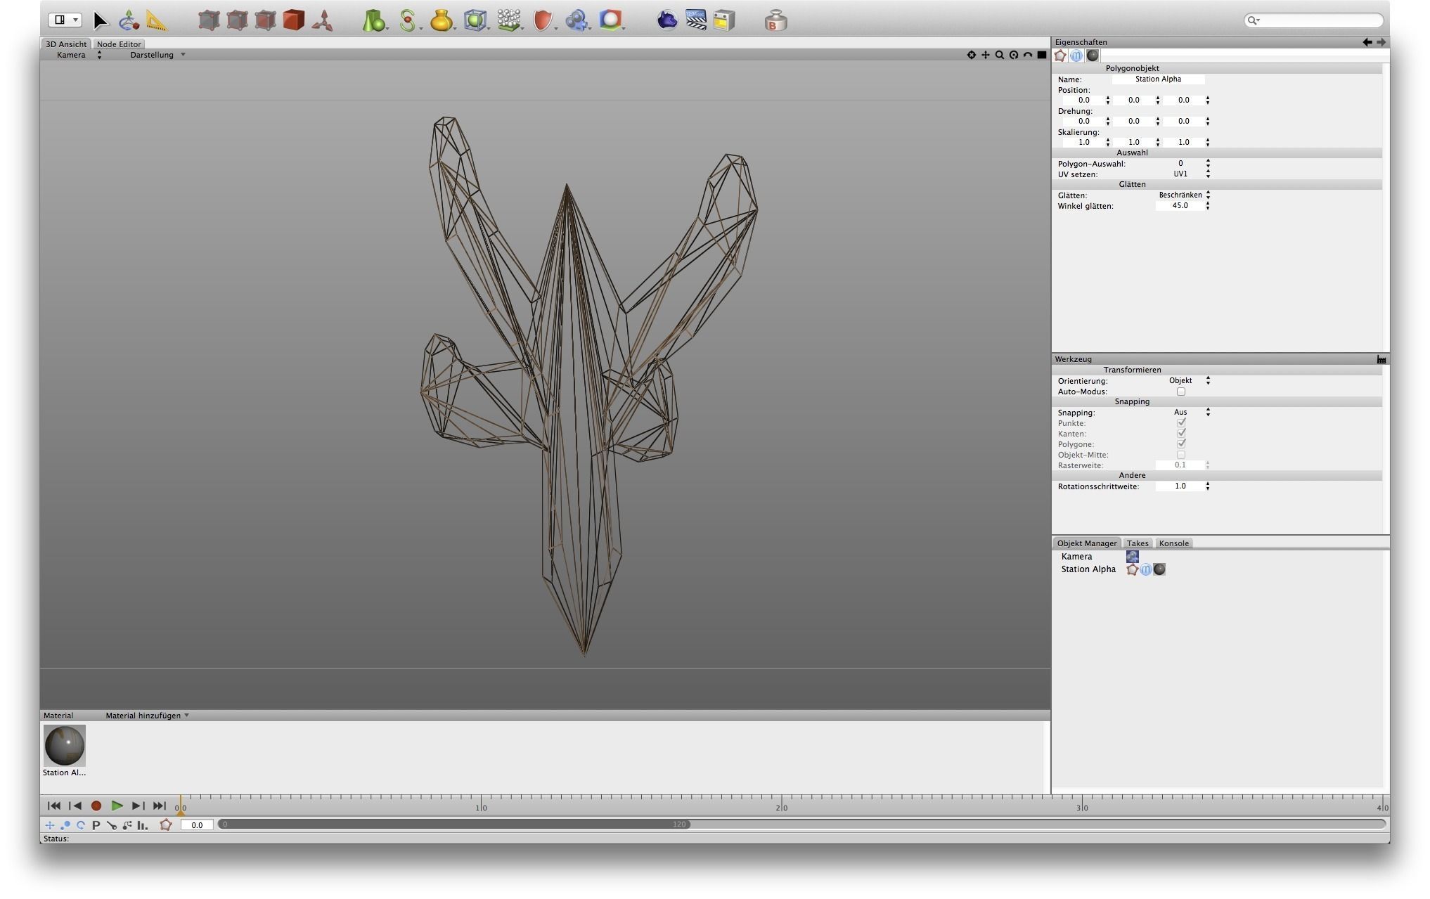Screen dimensions: 1430x899
Task: Open the green primitives objects menu
Action: (x=373, y=20)
